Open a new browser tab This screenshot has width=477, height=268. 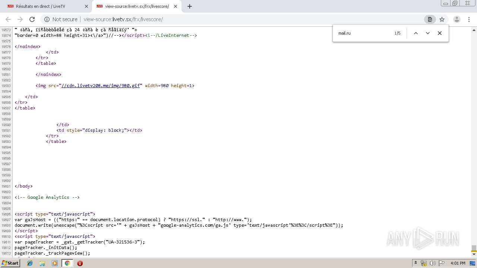(x=190, y=6)
